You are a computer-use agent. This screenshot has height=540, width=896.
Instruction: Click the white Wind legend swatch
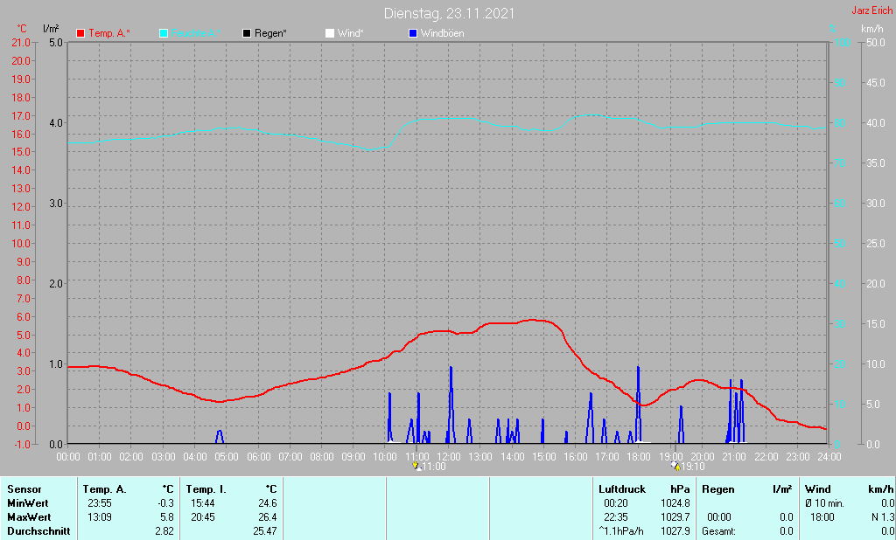click(x=330, y=33)
